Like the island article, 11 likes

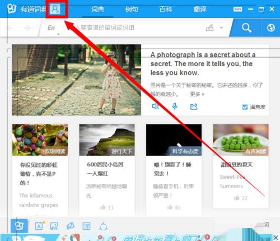pos(107,207)
